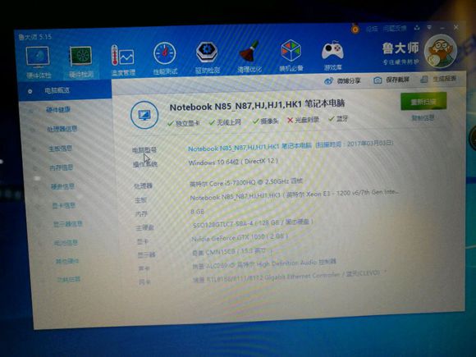Image resolution: width=476 pixels, height=357 pixels.
Task: Open 显示器信息 monitor info
Action: pos(68,224)
